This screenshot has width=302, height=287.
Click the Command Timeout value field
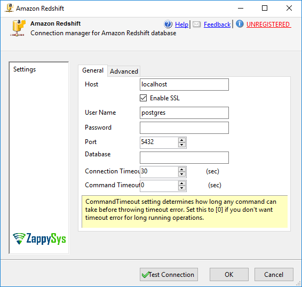pyautogui.click(x=159, y=186)
